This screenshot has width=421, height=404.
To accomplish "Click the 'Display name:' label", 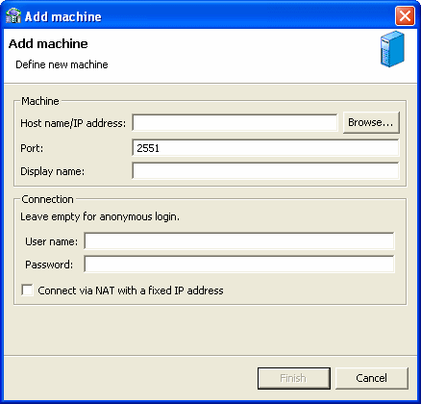I will [x=53, y=171].
